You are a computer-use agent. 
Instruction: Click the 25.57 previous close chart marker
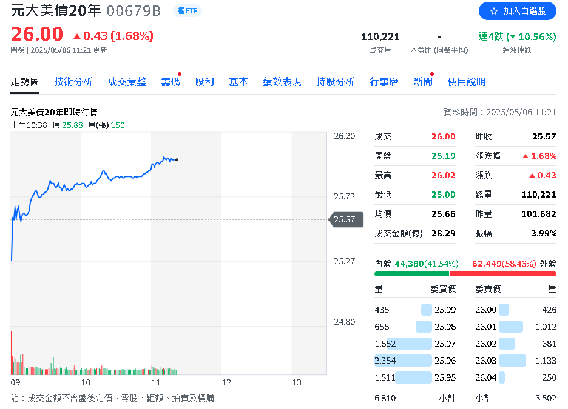coord(345,219)
